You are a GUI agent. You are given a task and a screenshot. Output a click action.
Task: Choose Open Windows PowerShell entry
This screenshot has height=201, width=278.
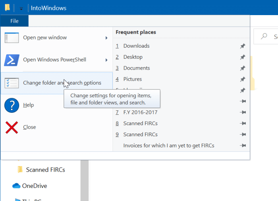point(56,60)
